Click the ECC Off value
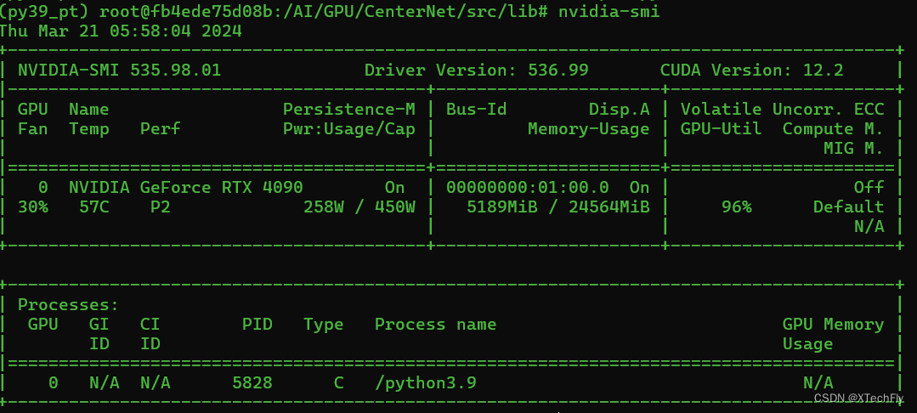This screenshot has height=413, width=917. 869,187
